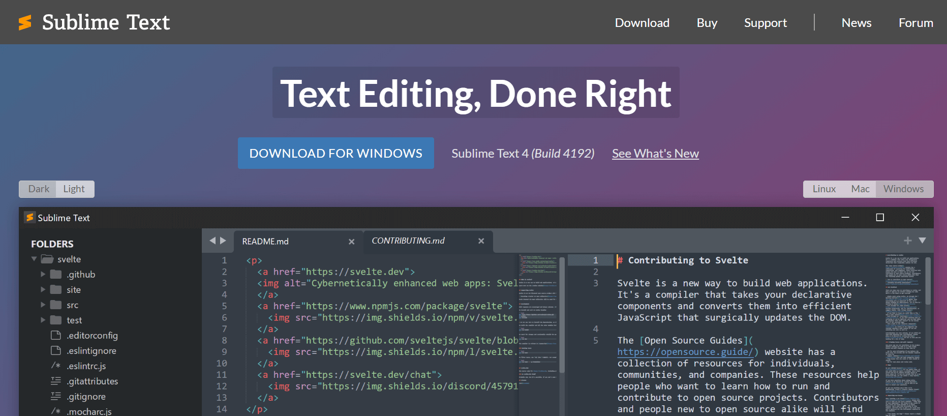Switch to the CONTRIBUTING.md tab
This screenshot has width=947, height=416.
click(408, 241)
